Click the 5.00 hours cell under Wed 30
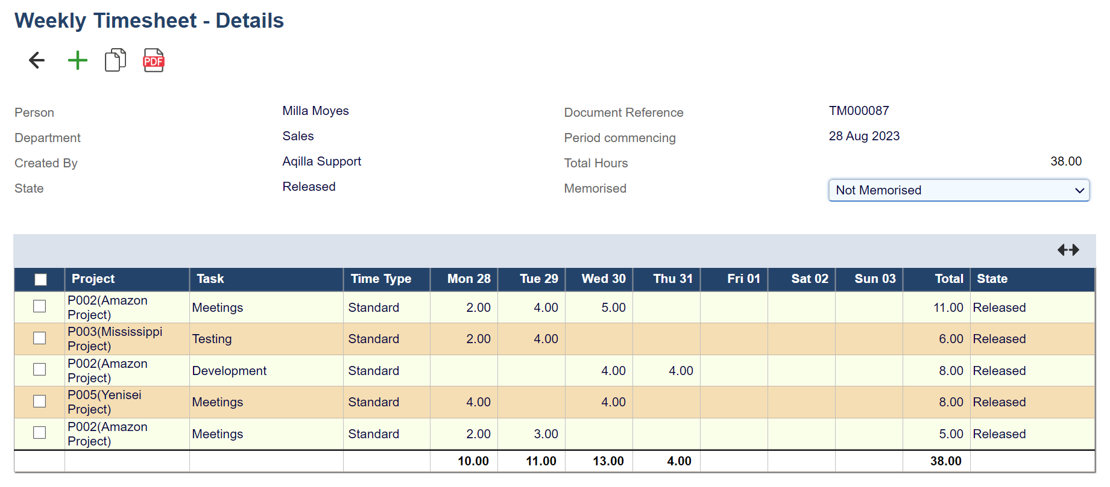Screen dimensions: 1110x487 [x=613, y=308]
